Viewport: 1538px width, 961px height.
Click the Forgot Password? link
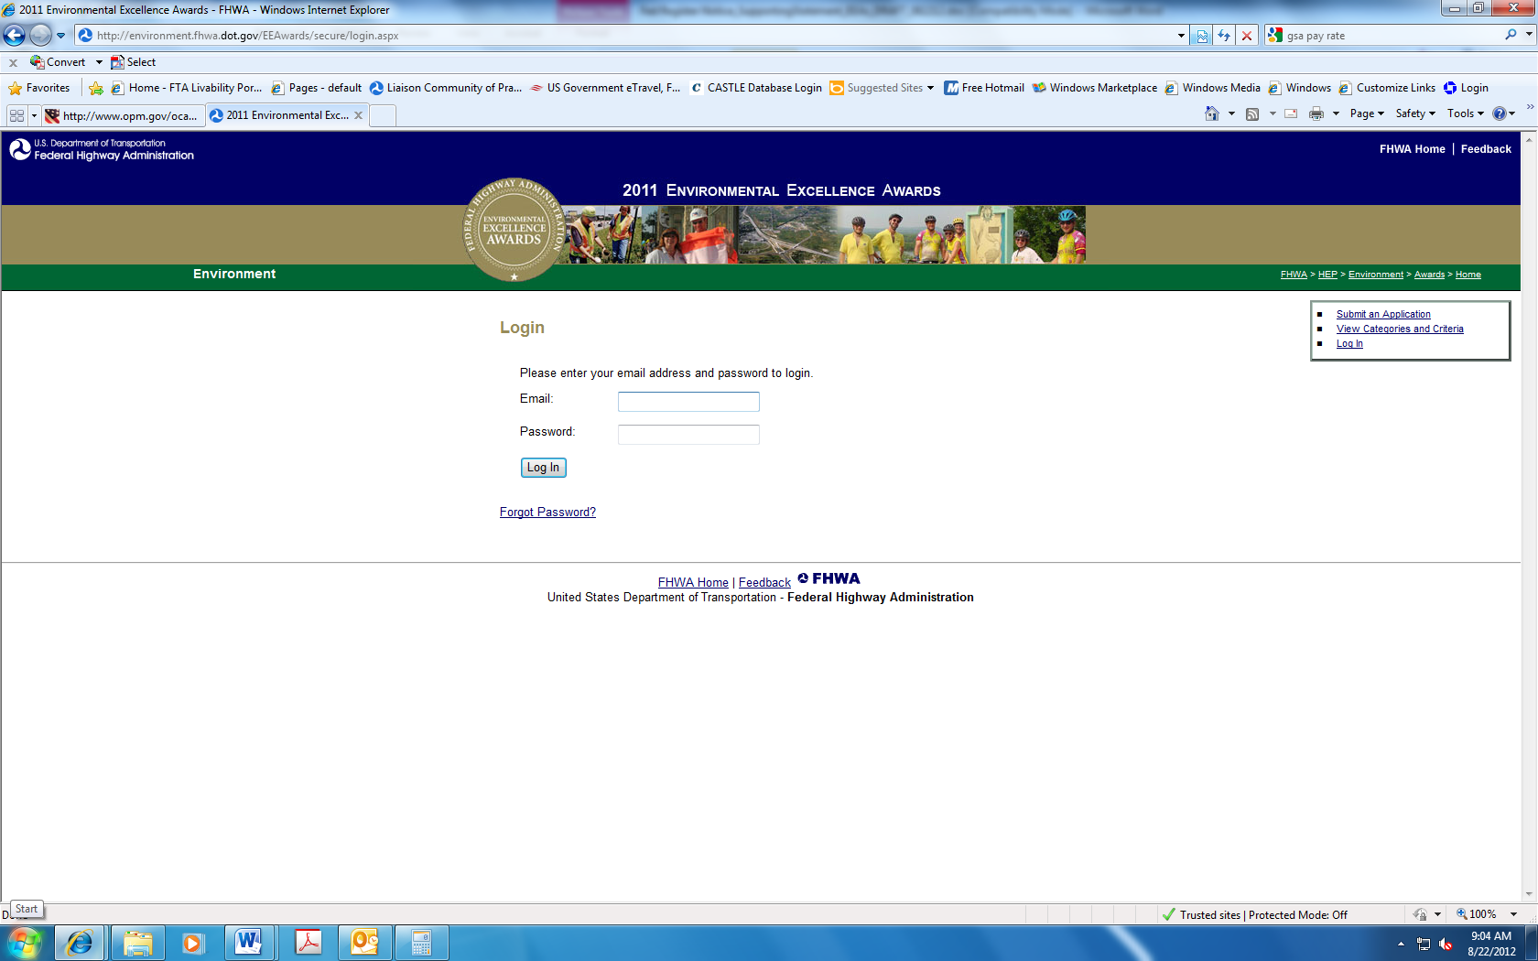(547, 512)
